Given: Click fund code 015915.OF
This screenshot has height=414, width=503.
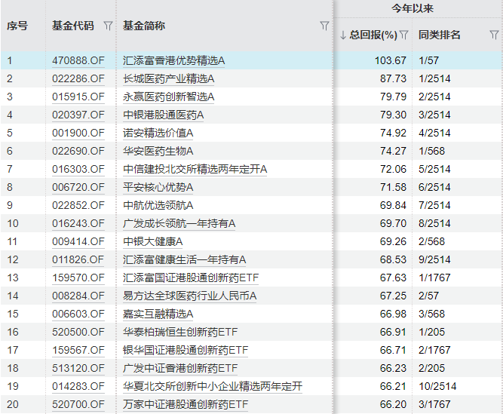Looking at the screenshot, I should [x=78, y=97].
